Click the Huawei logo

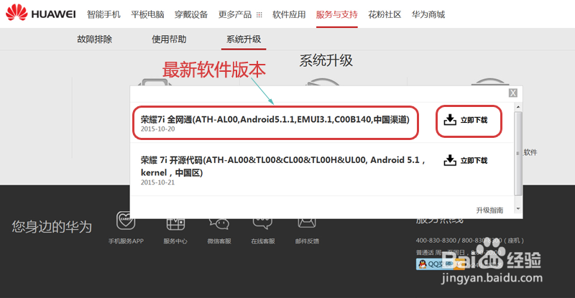(40, 12)
